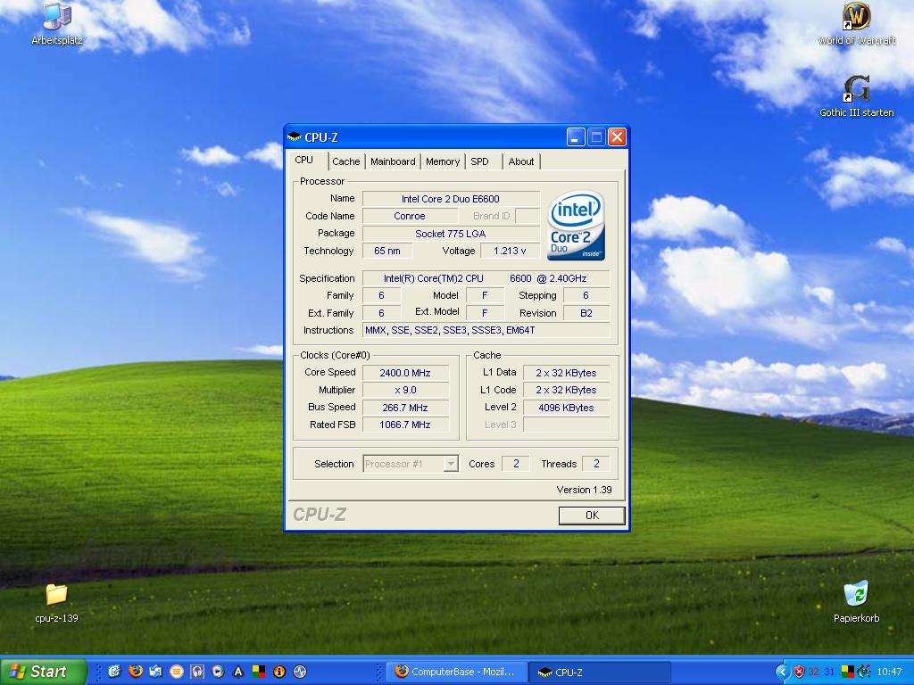This screenshot has width=914, height=685.
Task: Click the Core Speed value 2400.0 MHz
Action: [405, 373]
